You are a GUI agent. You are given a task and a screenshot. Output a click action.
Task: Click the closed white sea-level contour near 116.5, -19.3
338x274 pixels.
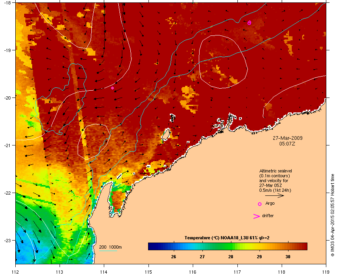223,62
